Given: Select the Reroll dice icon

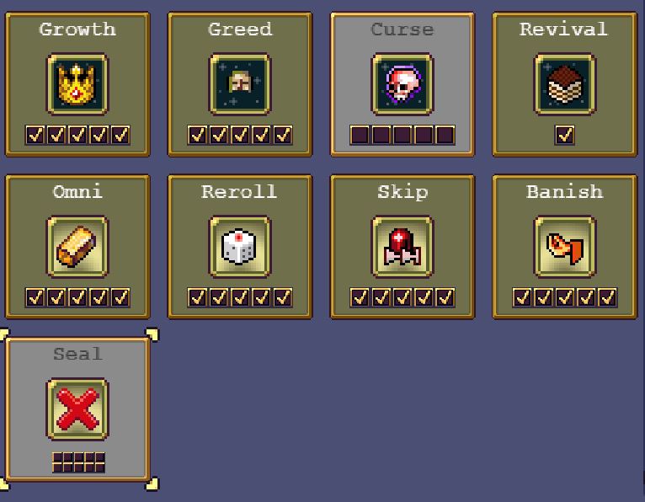Looking at the screenshot, I should tap(240, 247).
